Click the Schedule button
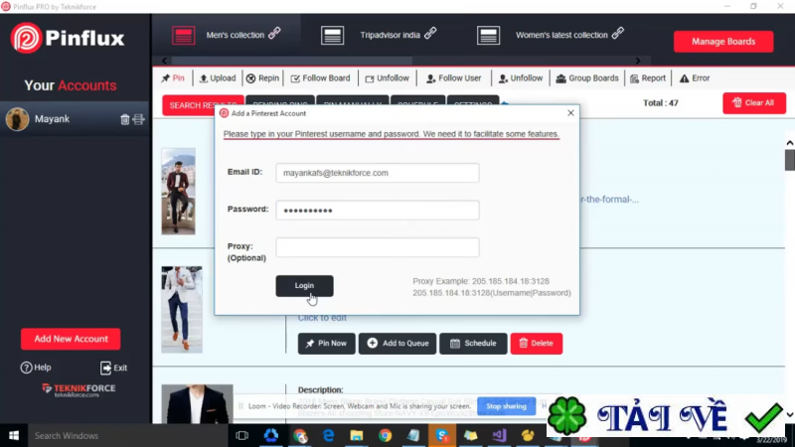 pos(473,344)
